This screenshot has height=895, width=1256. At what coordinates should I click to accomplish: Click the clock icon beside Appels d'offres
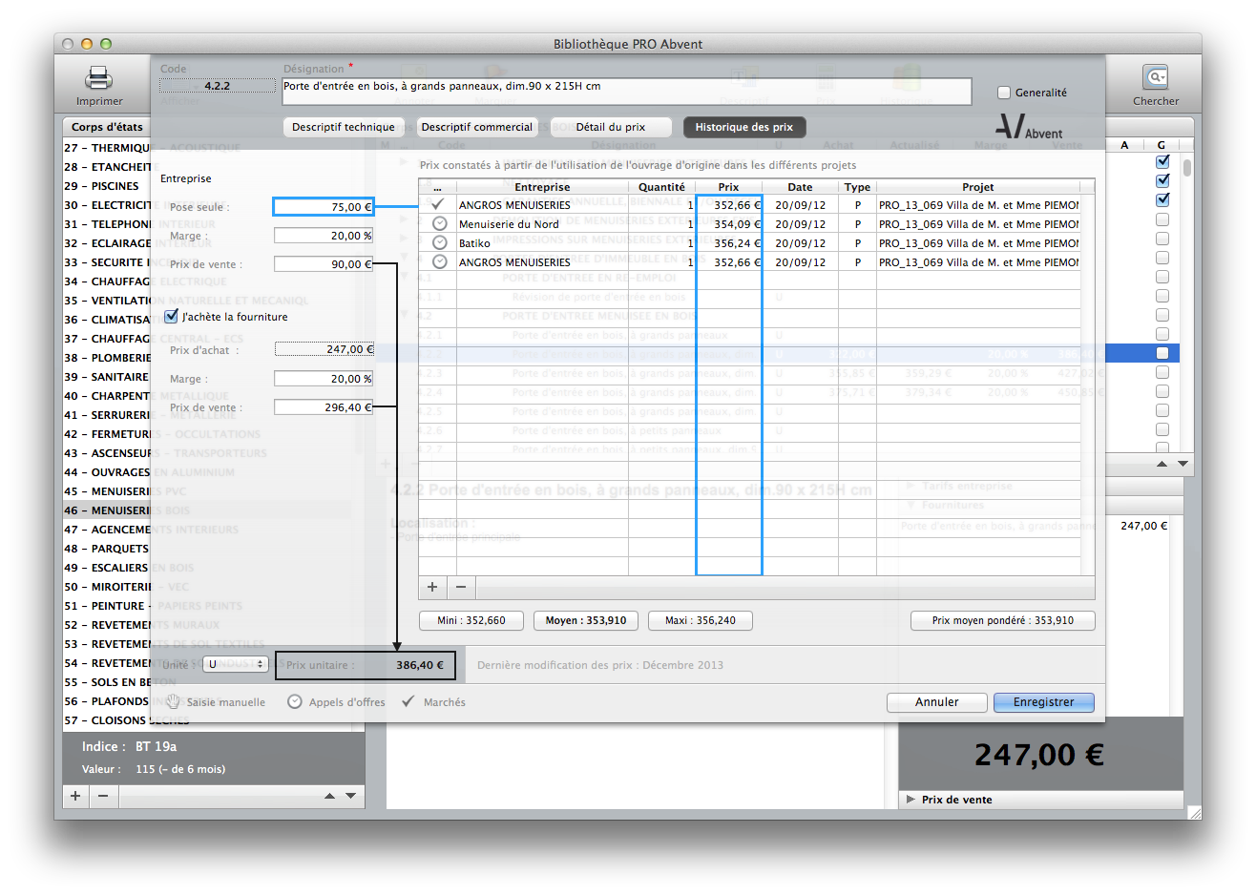pyautogui.click(x=295, y=701)
